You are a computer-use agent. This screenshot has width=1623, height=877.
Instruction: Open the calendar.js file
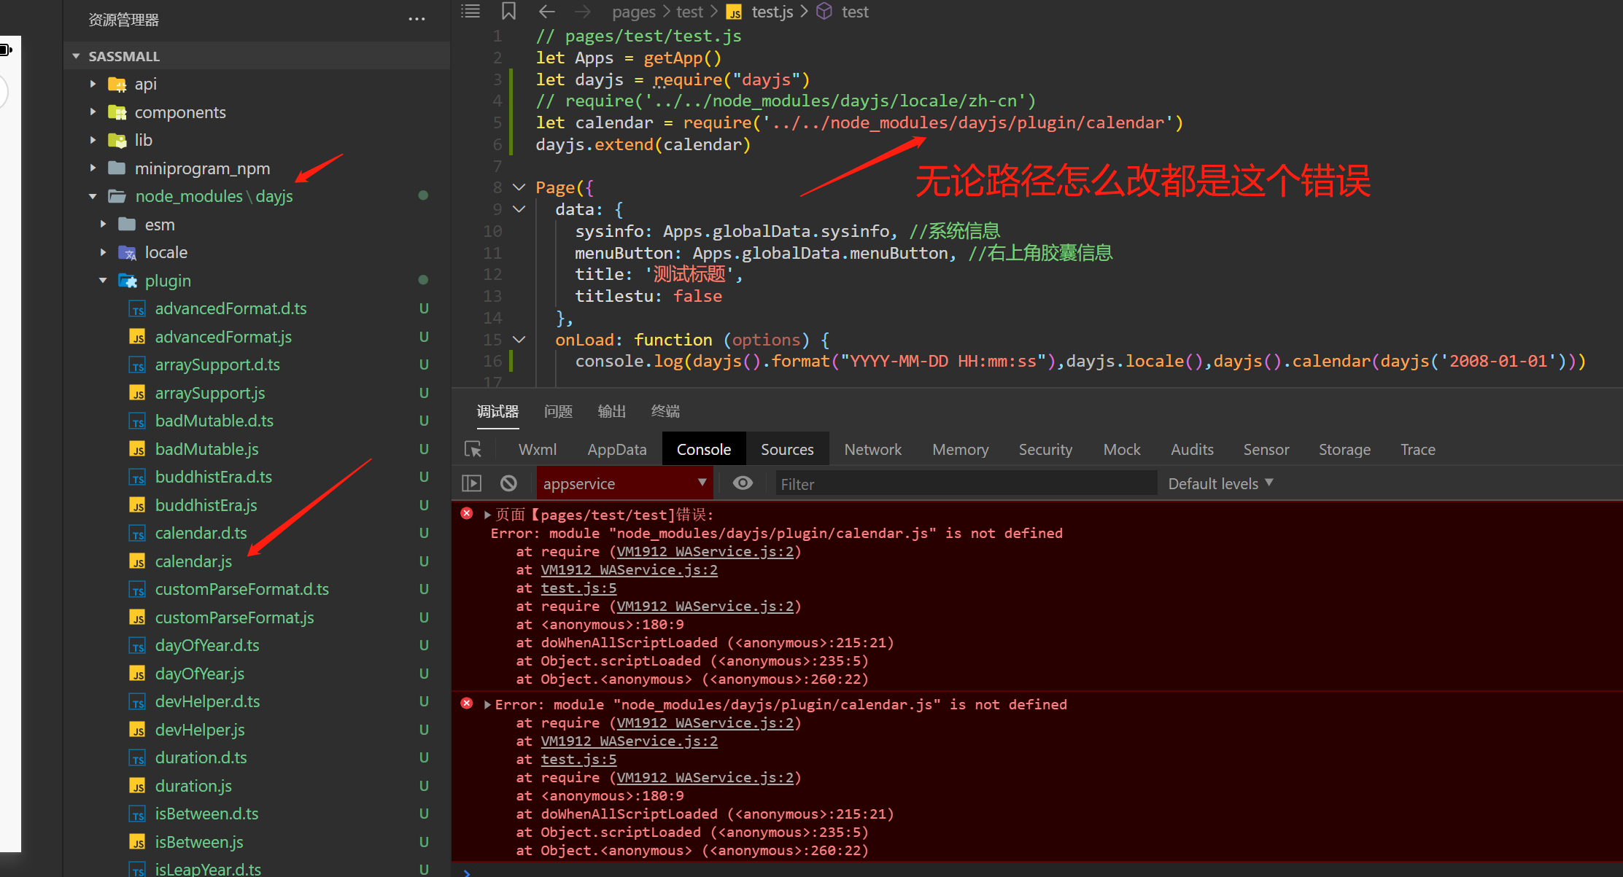[x=193, y=561]
